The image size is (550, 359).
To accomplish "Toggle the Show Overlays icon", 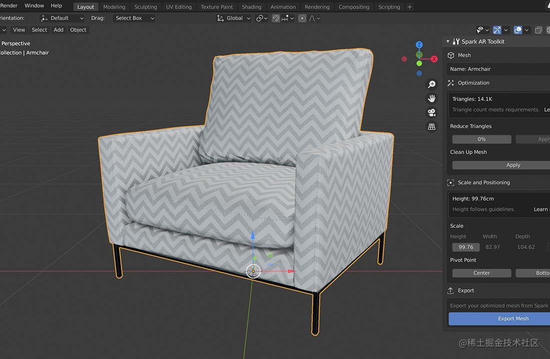I will pos(518,30).
